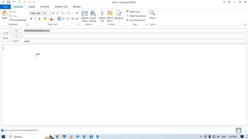Open the To... recipients picker
Viewport: 248px width, 139px height.
click(17, 31)
